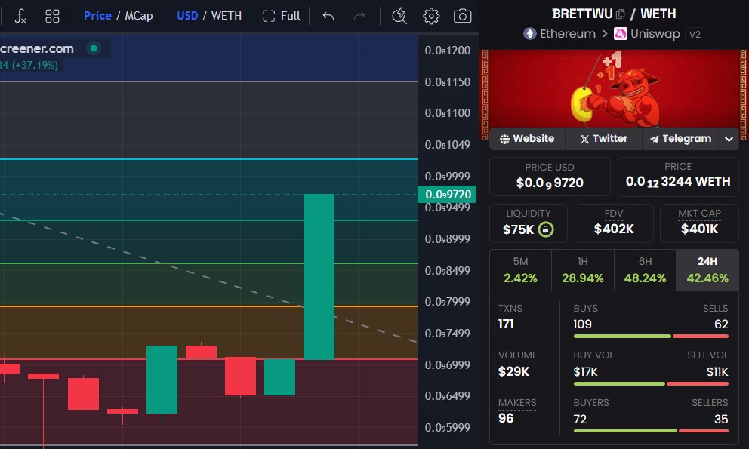Click the MAKERS count 96
Image resolution: width=749 pixels, height=449 pixels.
(506, 418)
